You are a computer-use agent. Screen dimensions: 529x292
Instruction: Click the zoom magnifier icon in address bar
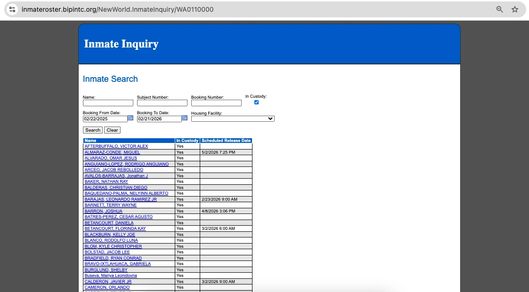pos(500,9)
